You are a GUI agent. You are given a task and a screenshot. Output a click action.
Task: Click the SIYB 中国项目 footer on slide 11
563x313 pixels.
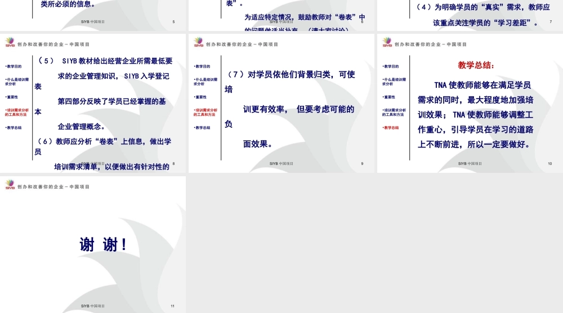(93, 306)
